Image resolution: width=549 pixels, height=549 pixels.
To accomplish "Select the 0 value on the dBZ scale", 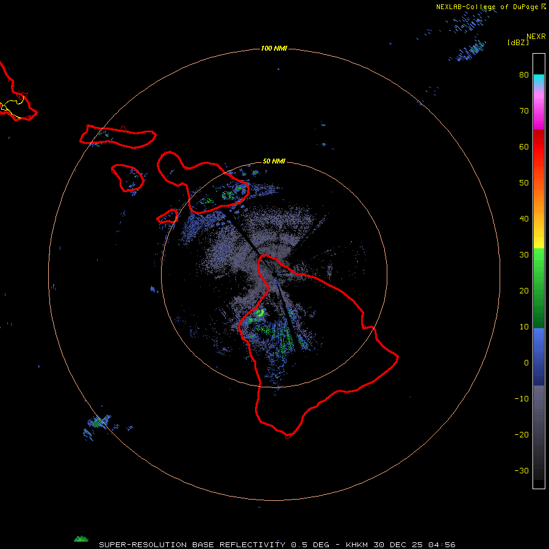I will 526,363.
